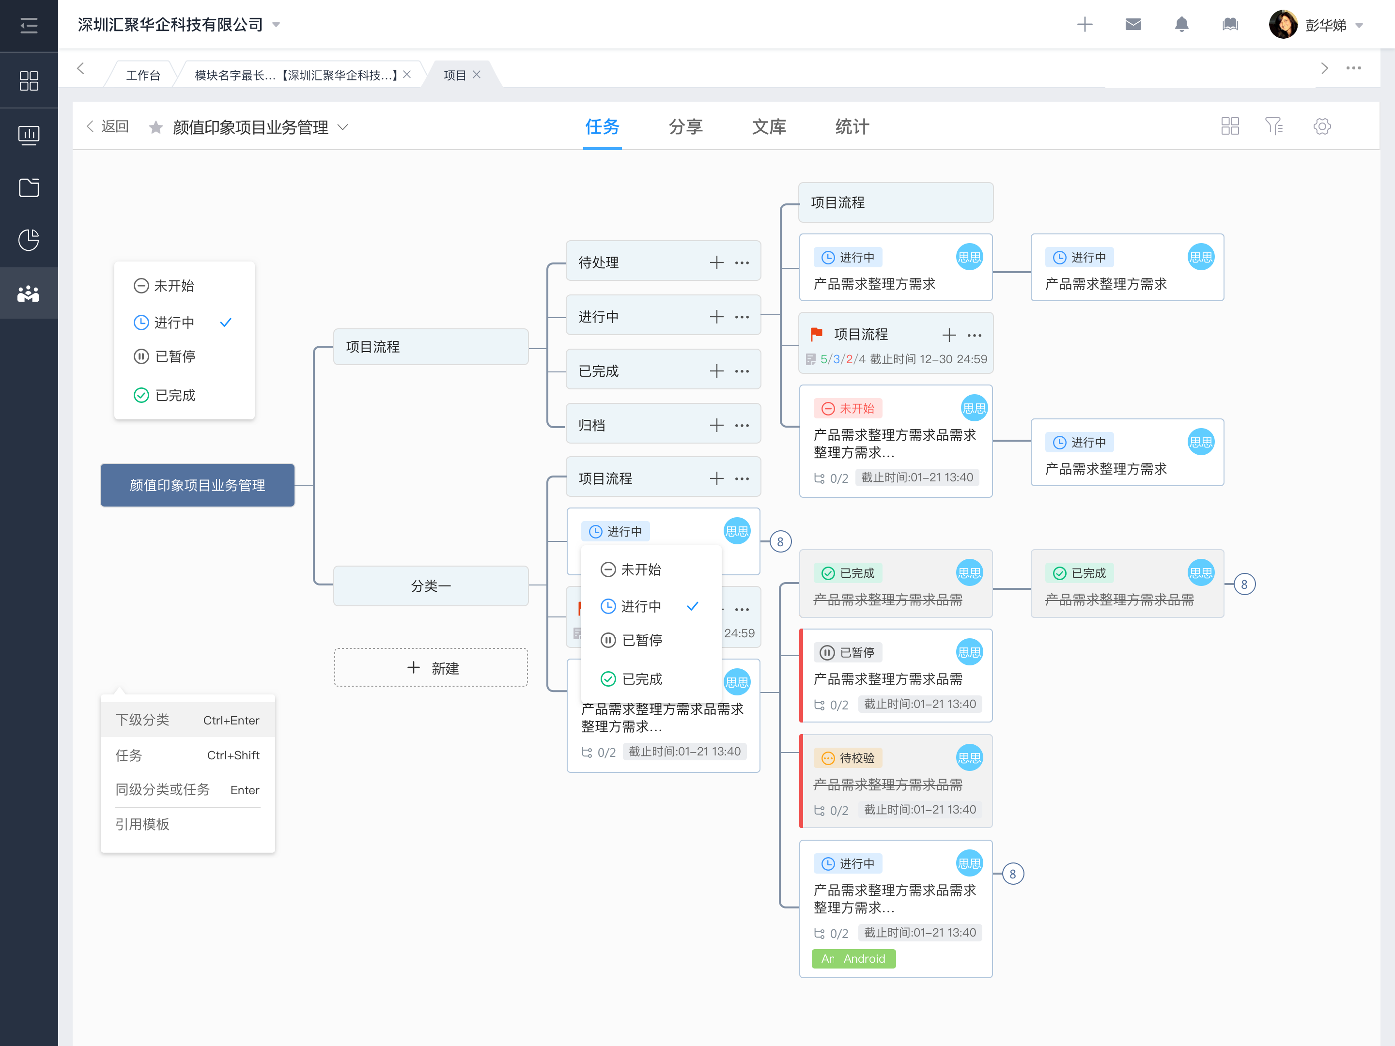Switch to 统计 tab
This screenshot has height=1046, width=1395.
pos(852,127)
